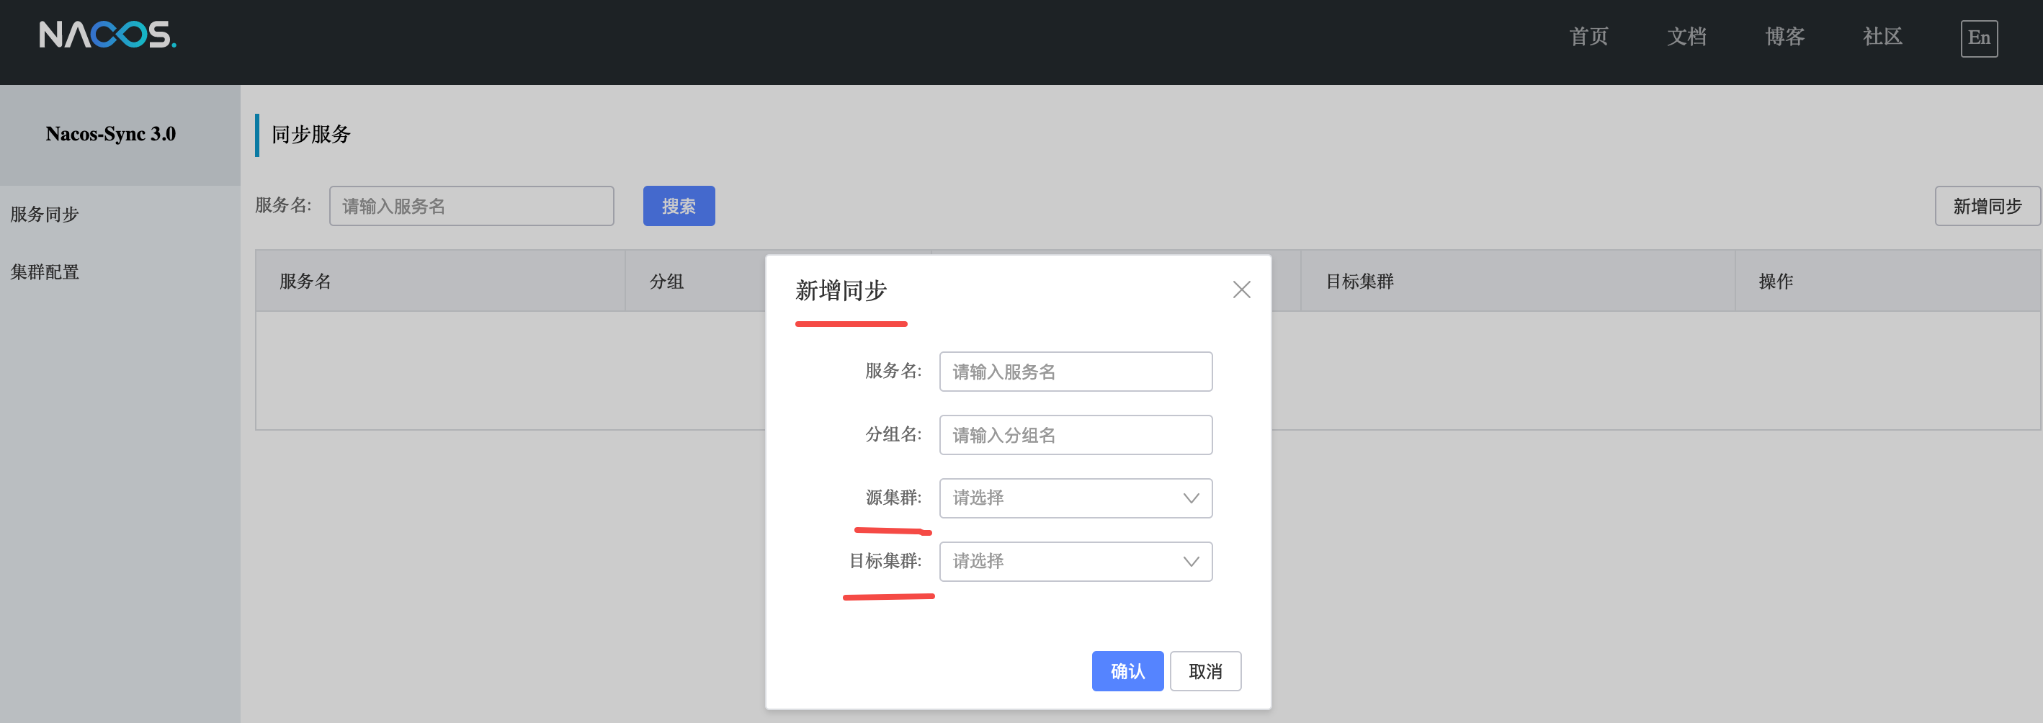Viewport: 2043px width, 723px height.
Task: Open the 目标集群 dropdown
Action: click(x=1076, y=561)
